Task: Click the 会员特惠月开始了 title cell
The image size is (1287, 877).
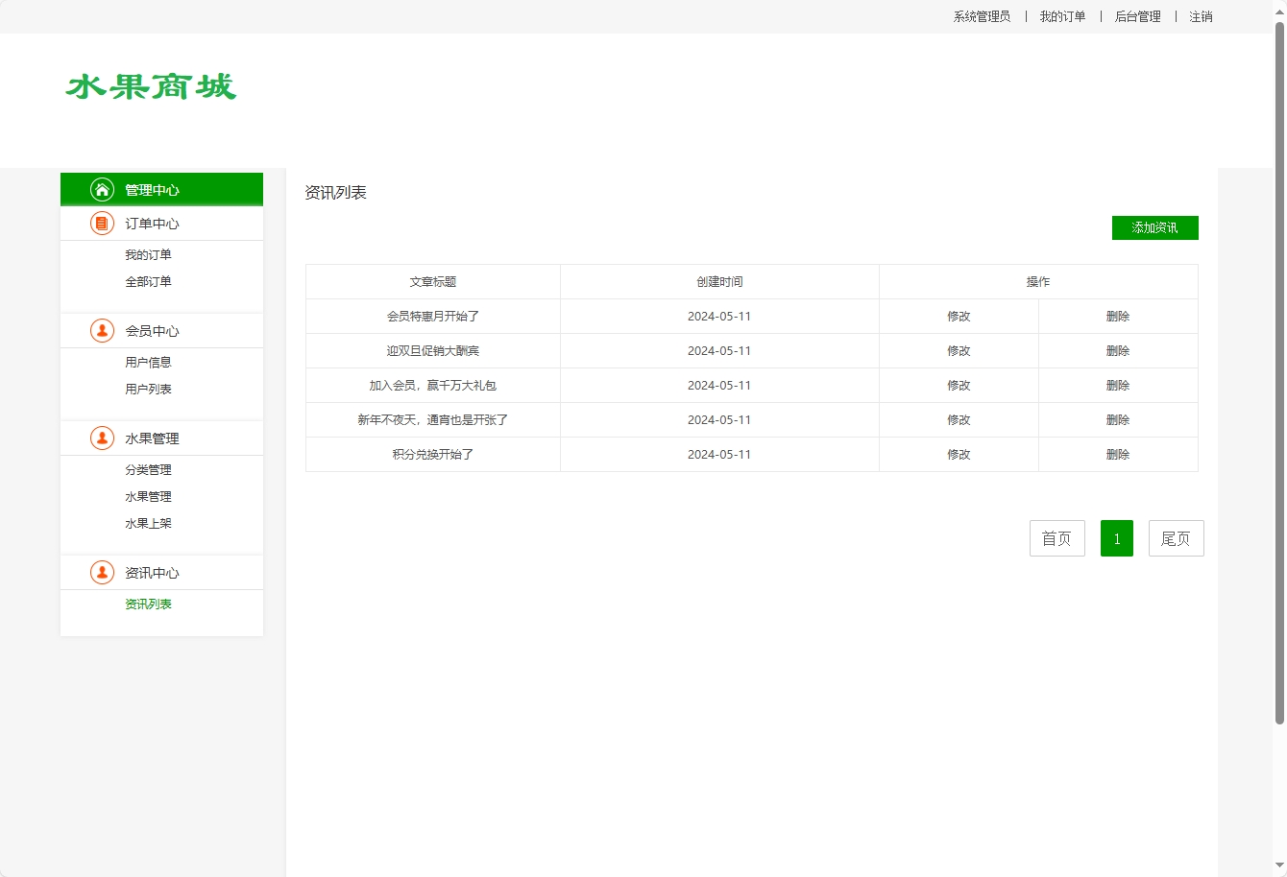Action: coord(433,317)
